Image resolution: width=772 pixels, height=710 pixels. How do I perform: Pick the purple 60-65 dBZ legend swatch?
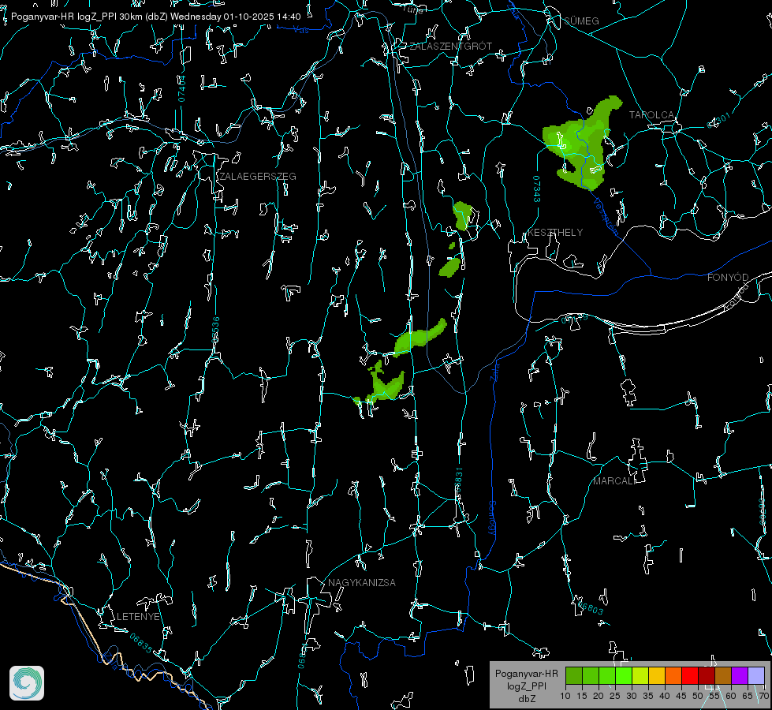[740, 675]
